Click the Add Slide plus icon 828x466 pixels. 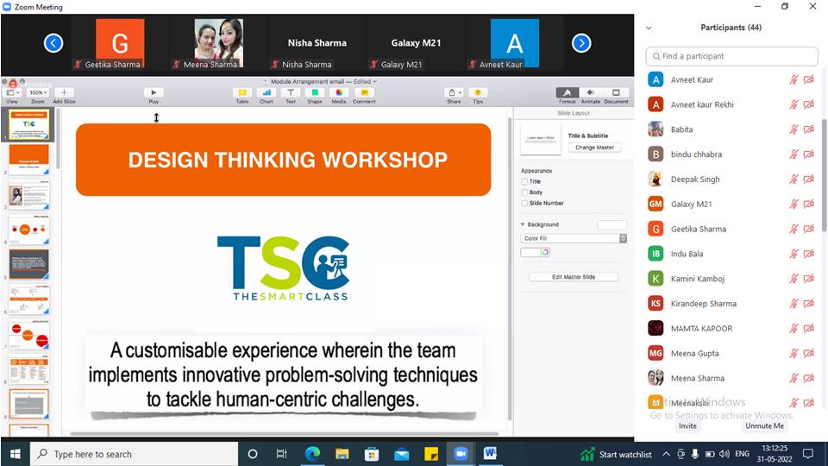(64, 92)
